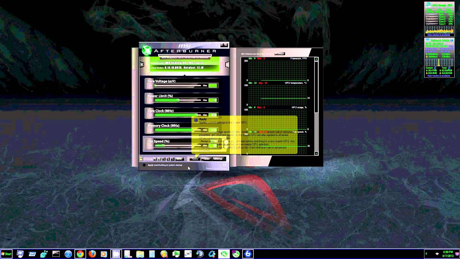Image resolution: width=460 pixels, height=259 pixels.
Task: Open the calculator-like taskbar icon
Action: pyautogui.click(x=152, y=254)
